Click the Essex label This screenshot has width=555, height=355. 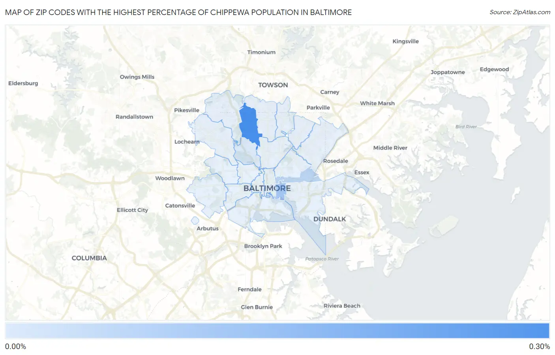click(362, 173)
